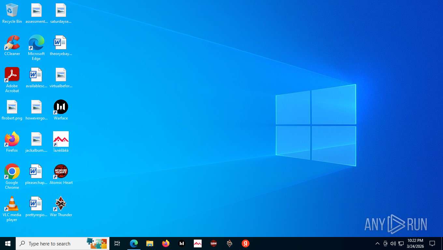This screenshot has width=443, height=250.
Task: Select the prettyregio Word document
Action: tap(36, 207)
